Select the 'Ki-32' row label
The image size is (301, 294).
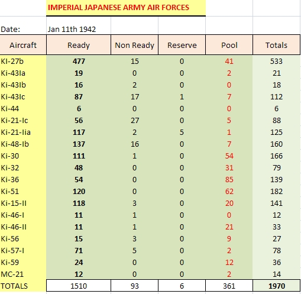click(x=23, y=168)
